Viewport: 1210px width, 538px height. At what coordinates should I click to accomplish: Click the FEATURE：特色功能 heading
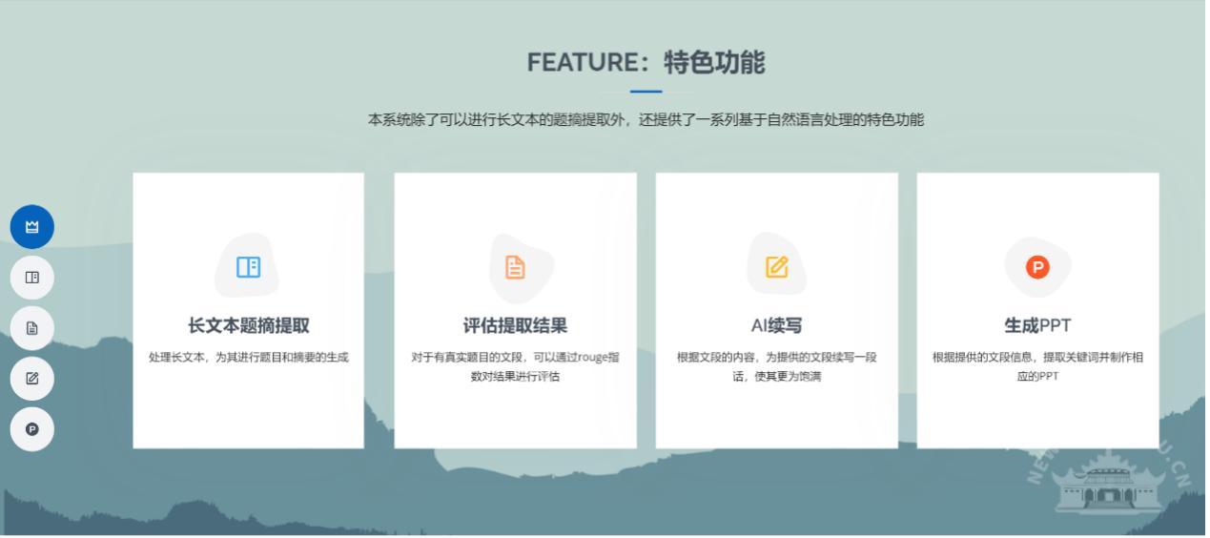click(646, 63)
